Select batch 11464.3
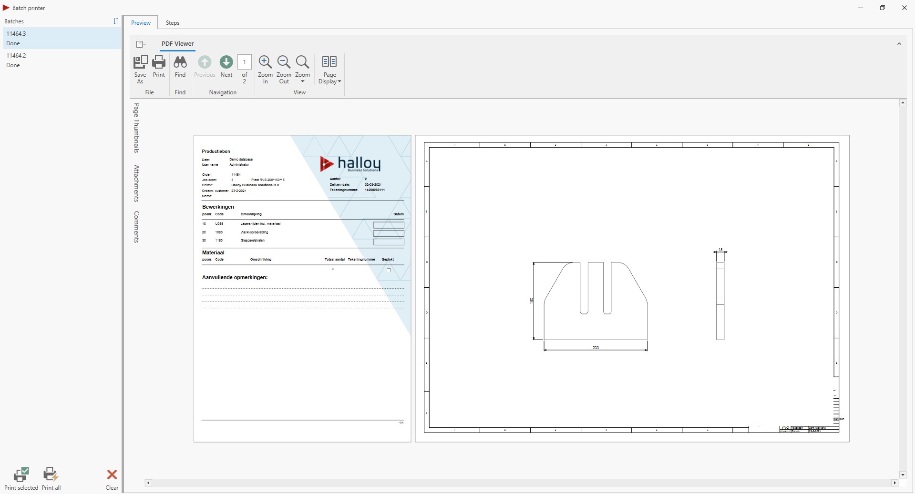The image size is (915, 494). [x=62, y=38]
